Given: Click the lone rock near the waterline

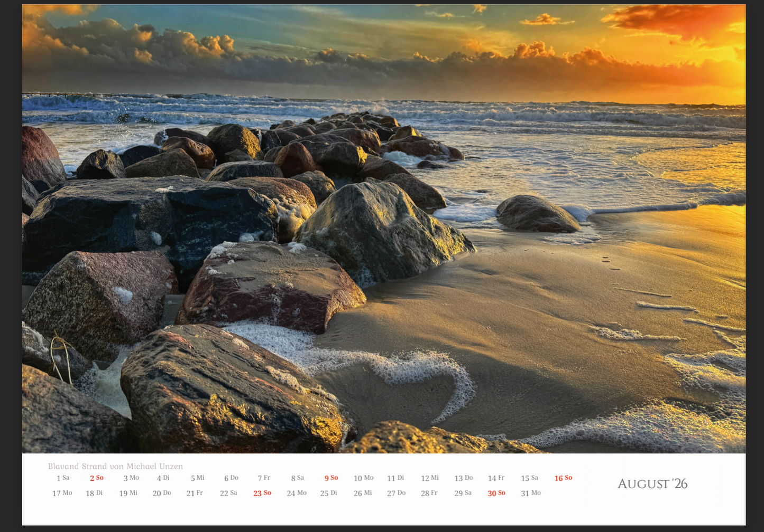Looking at the screenshot, I should [x=537, y=214].
